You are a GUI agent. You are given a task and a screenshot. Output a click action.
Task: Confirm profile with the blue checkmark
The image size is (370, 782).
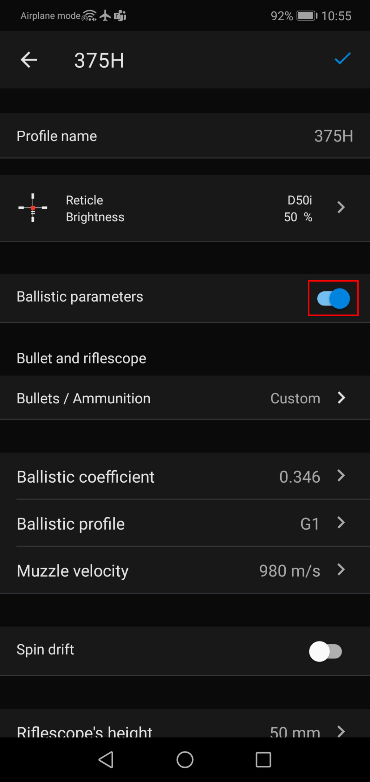(x=343, y=59)
